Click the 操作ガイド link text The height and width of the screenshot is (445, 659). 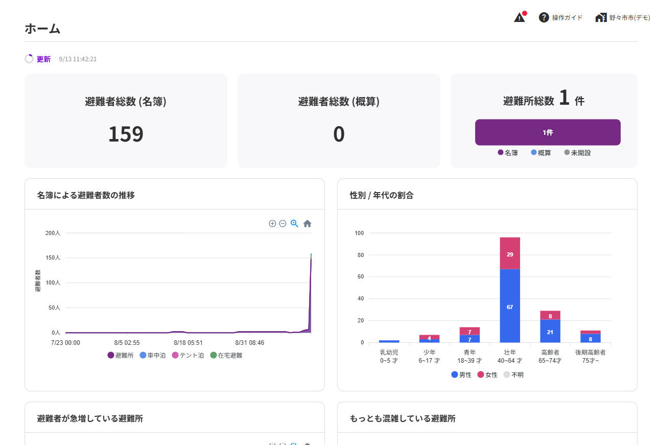(567, 17)
